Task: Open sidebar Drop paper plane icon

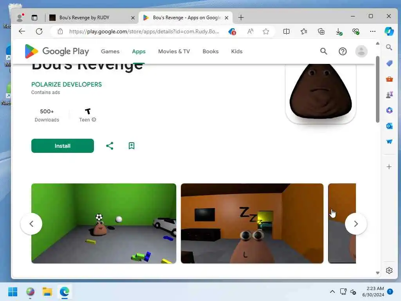Action: point(389,141)
